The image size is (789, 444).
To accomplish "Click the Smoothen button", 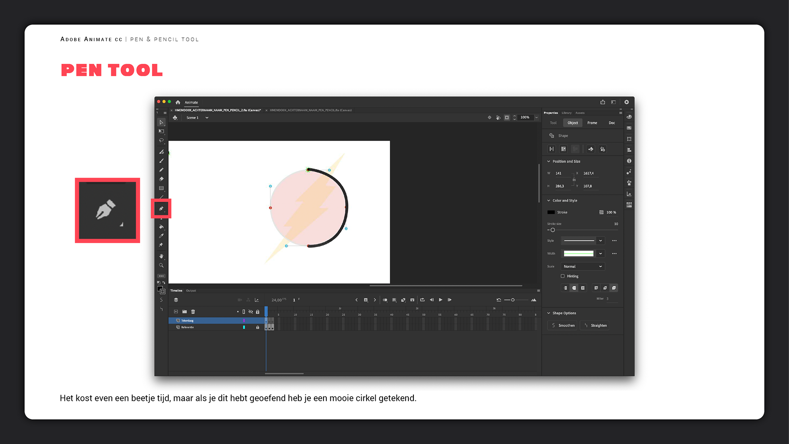I will 563,326.
